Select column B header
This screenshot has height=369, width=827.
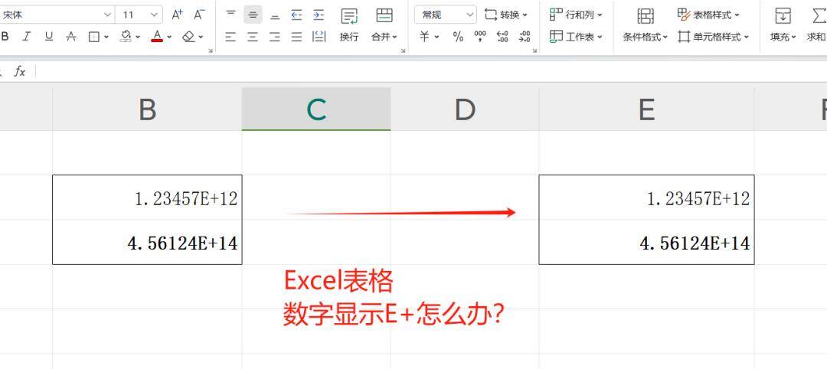[x=147, y=109]
